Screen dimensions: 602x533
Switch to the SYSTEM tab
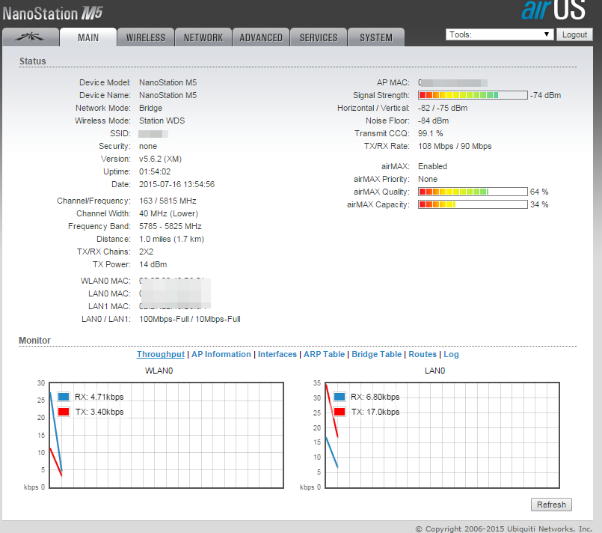376,37
